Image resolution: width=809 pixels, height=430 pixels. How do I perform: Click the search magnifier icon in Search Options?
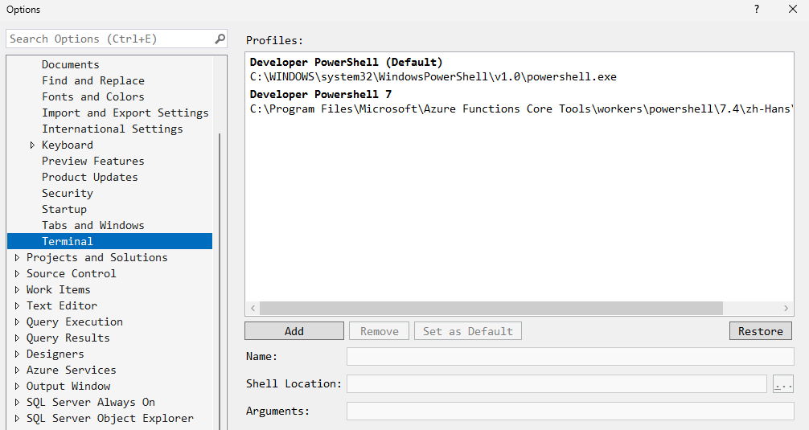[x=220, y=39]
